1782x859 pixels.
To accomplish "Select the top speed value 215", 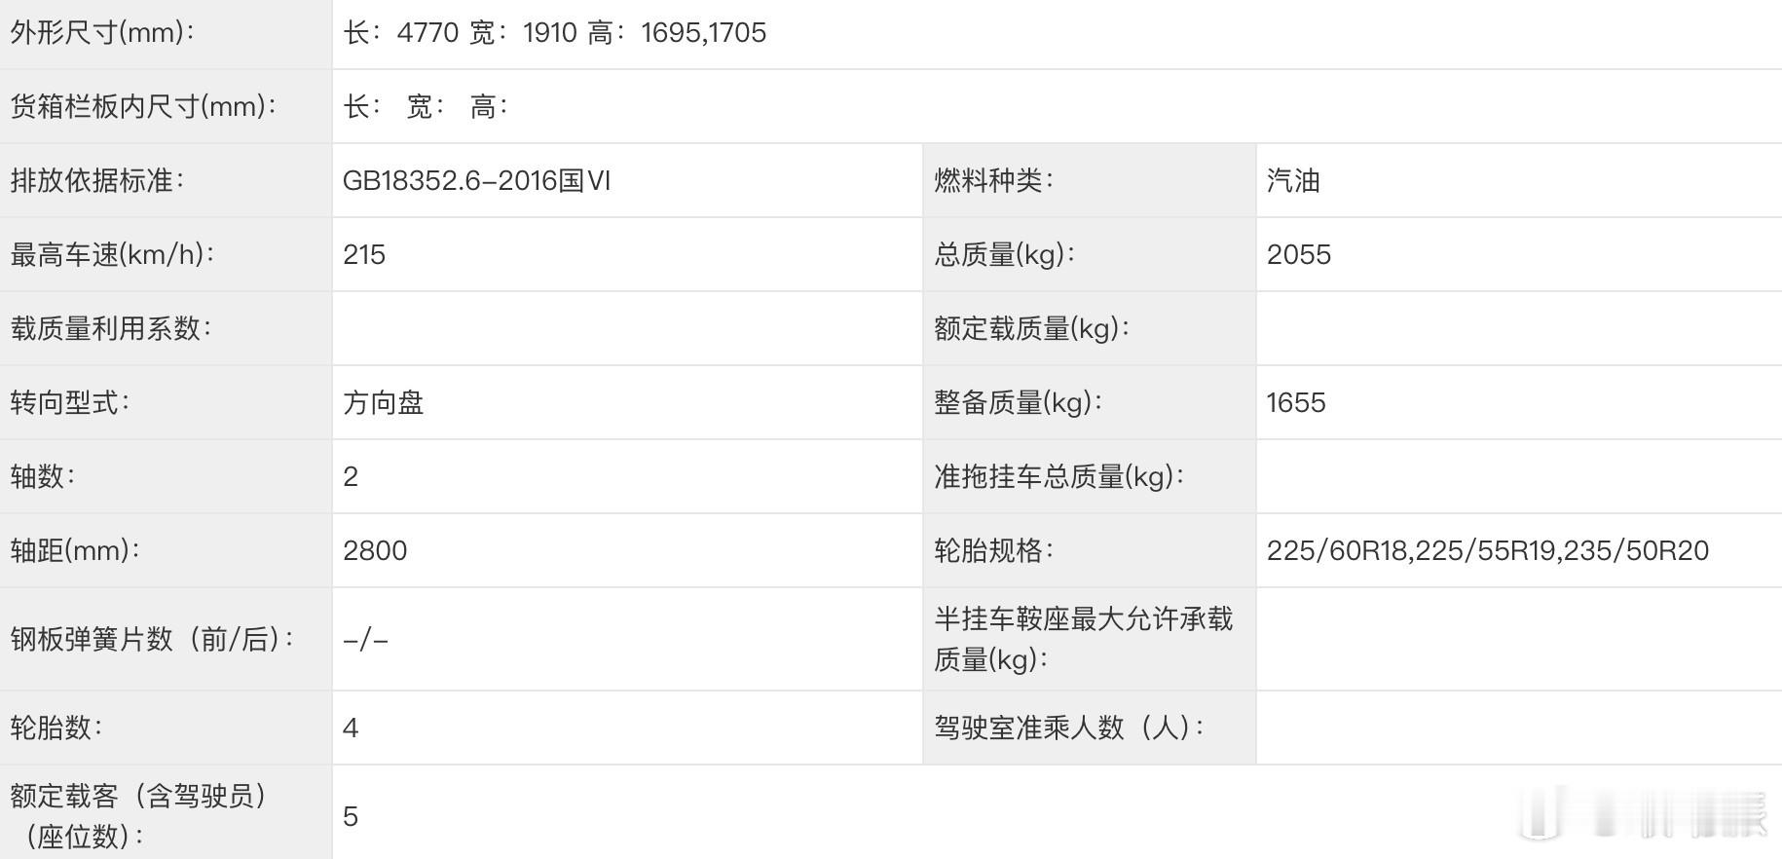I will [364, 254].
